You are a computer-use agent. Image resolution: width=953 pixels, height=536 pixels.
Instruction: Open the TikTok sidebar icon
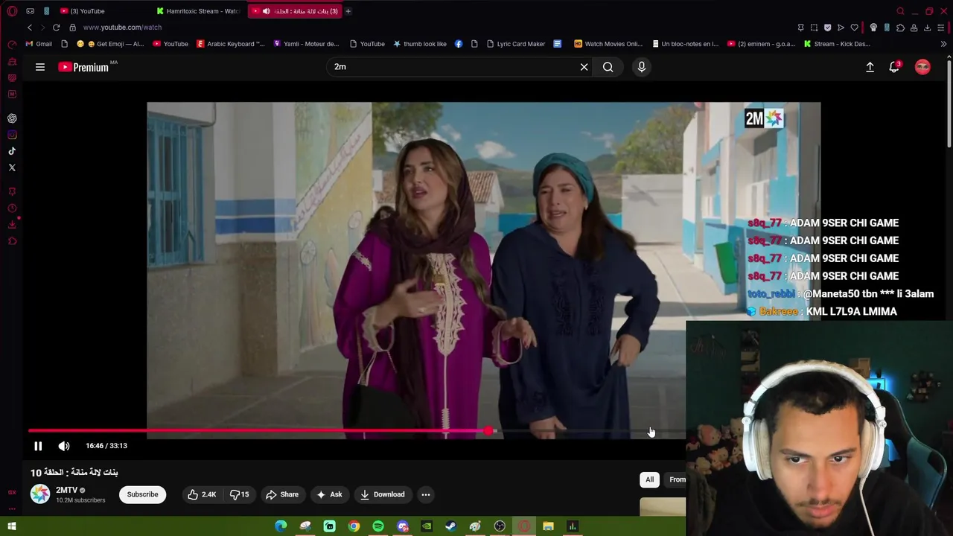[12, 151]
